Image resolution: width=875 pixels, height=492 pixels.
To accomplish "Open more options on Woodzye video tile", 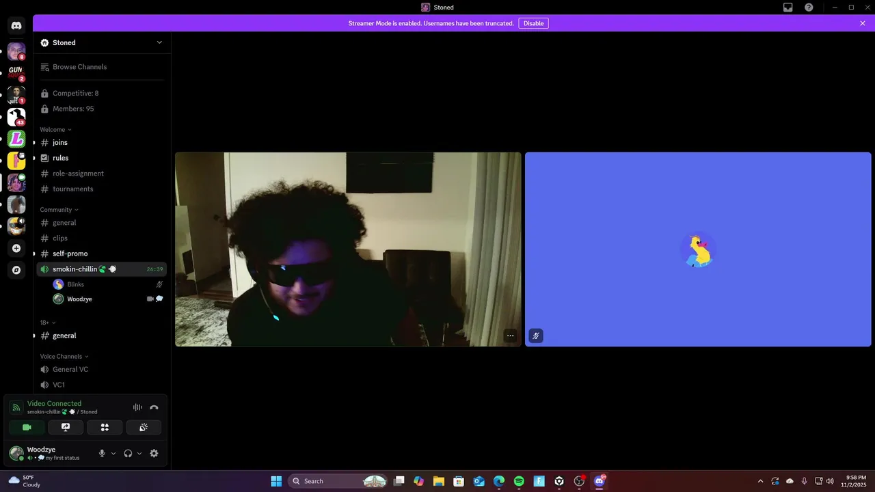I will pos(510,336).
